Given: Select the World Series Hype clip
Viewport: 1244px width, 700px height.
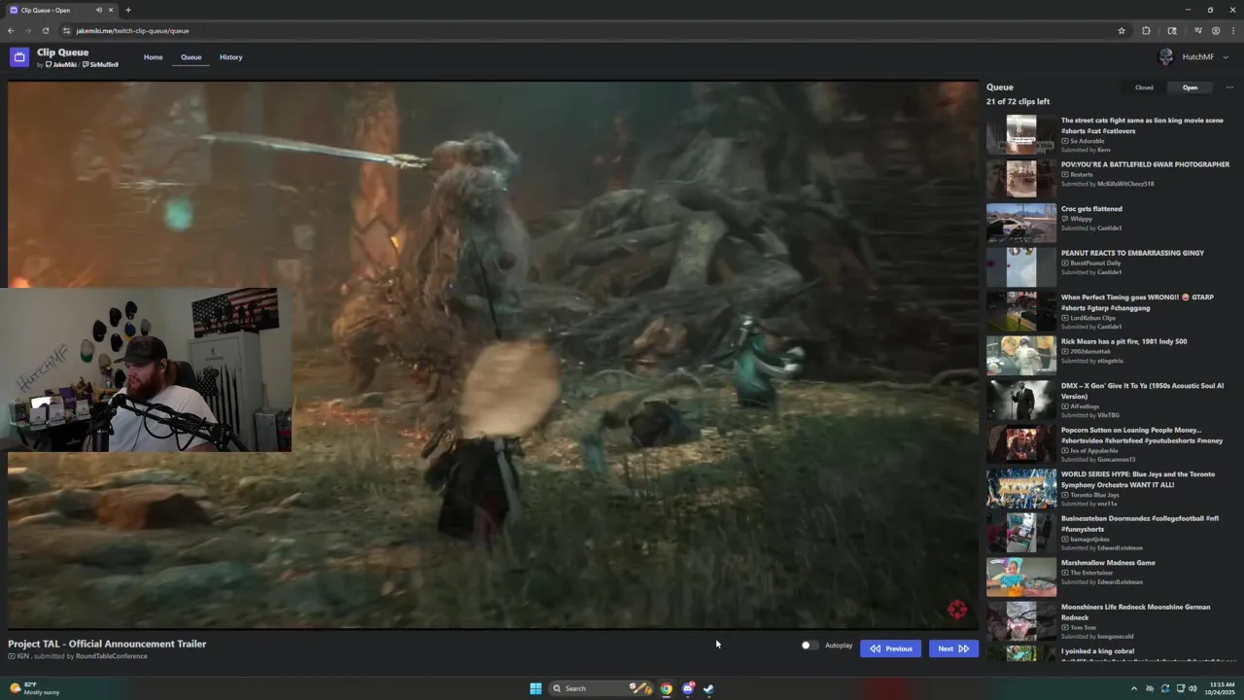Looking at the screenshot, I should pyautogui.click(x=1108, y=488).
